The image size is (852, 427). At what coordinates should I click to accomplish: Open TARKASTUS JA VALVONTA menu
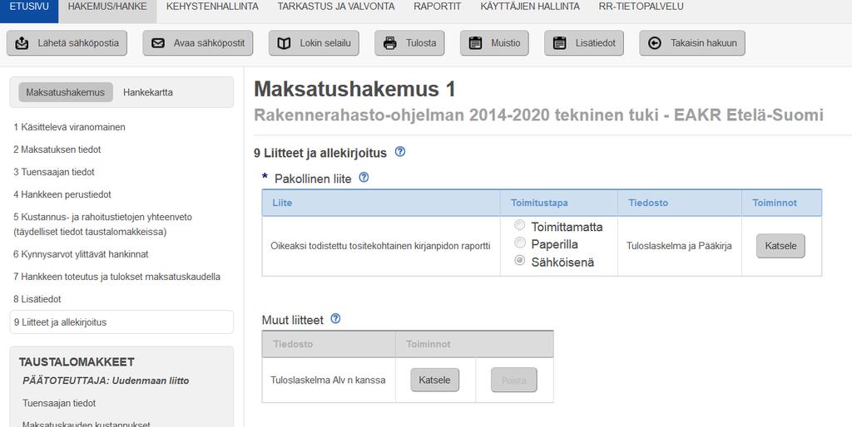(x=336, y=7)
